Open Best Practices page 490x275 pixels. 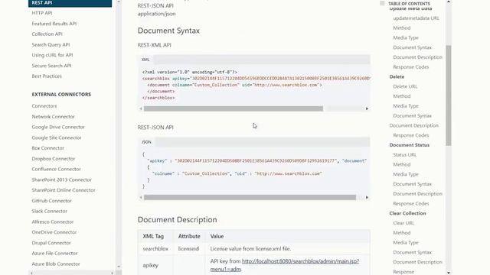coord(47,76)
